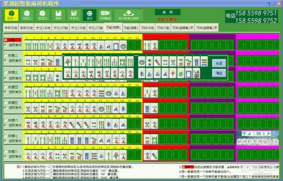Switch to the 万能选牌2 tab
The width and height of the screenshot is (283, 181).
tap(131, 28)
